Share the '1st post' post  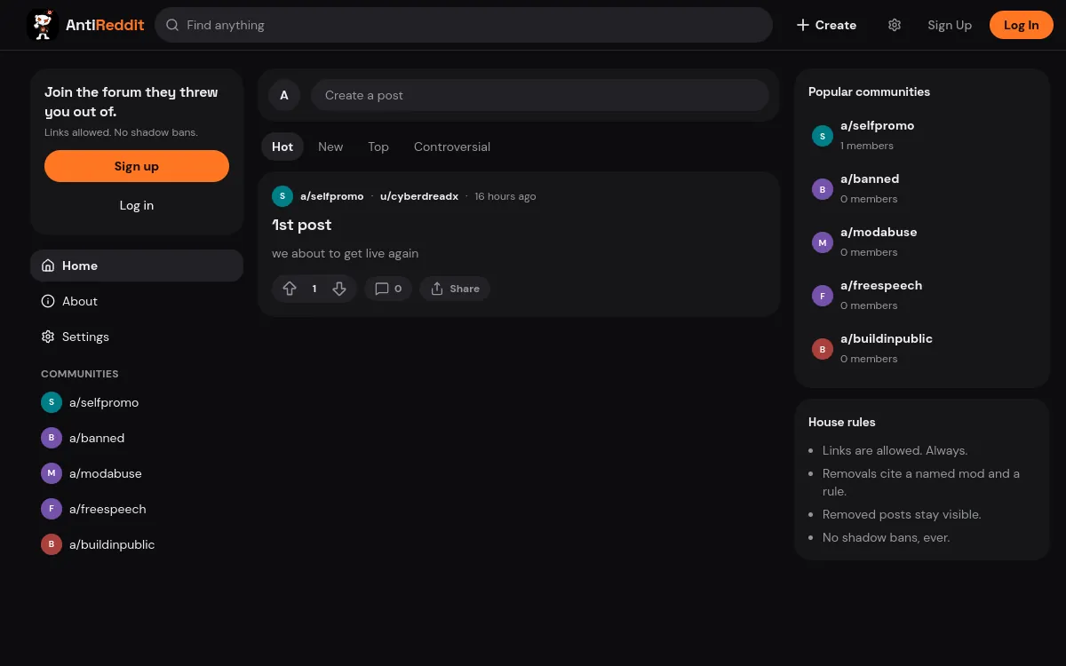click(455, 289)
